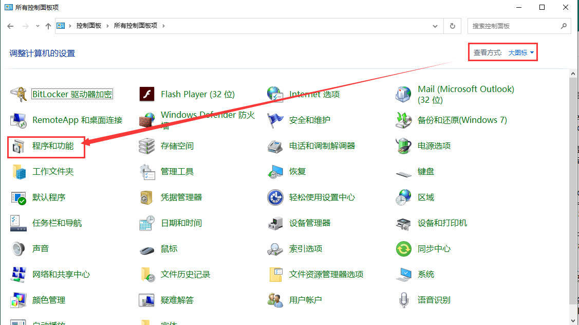Screen dimensions: 579x325
Task: Open 文件资源管理器选项 link
Action: coord(326,274)
